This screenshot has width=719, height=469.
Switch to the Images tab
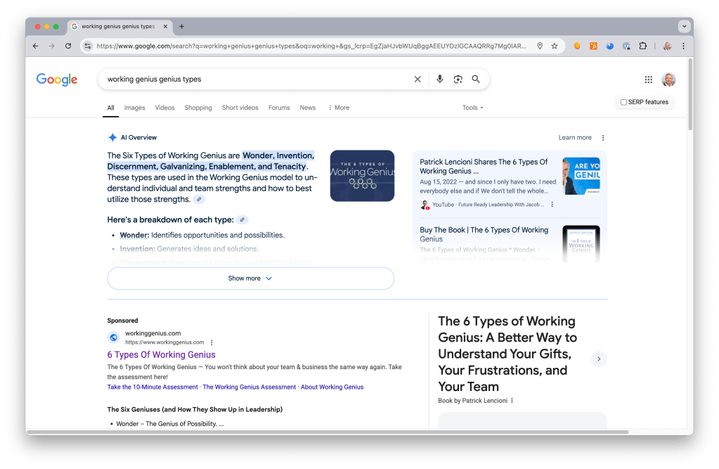(x=134, y=108)
